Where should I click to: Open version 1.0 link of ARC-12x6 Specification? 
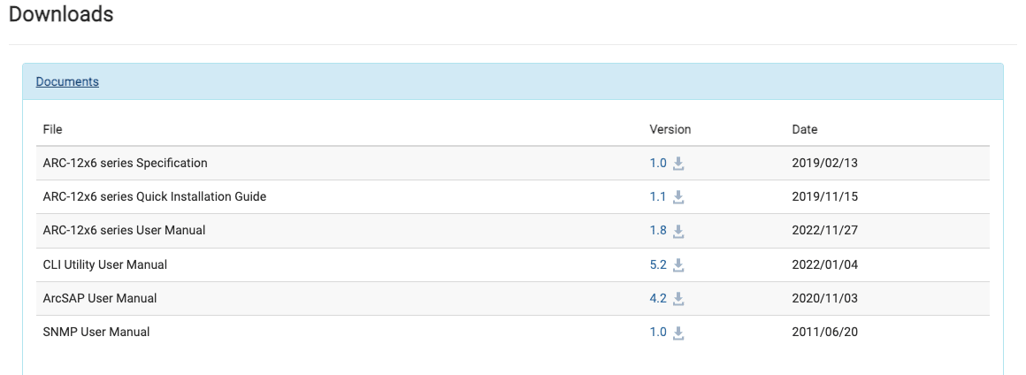pos(658,163)
